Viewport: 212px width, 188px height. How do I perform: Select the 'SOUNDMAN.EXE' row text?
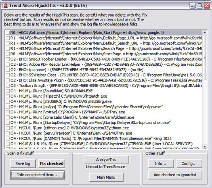click(x=52, y=91)
